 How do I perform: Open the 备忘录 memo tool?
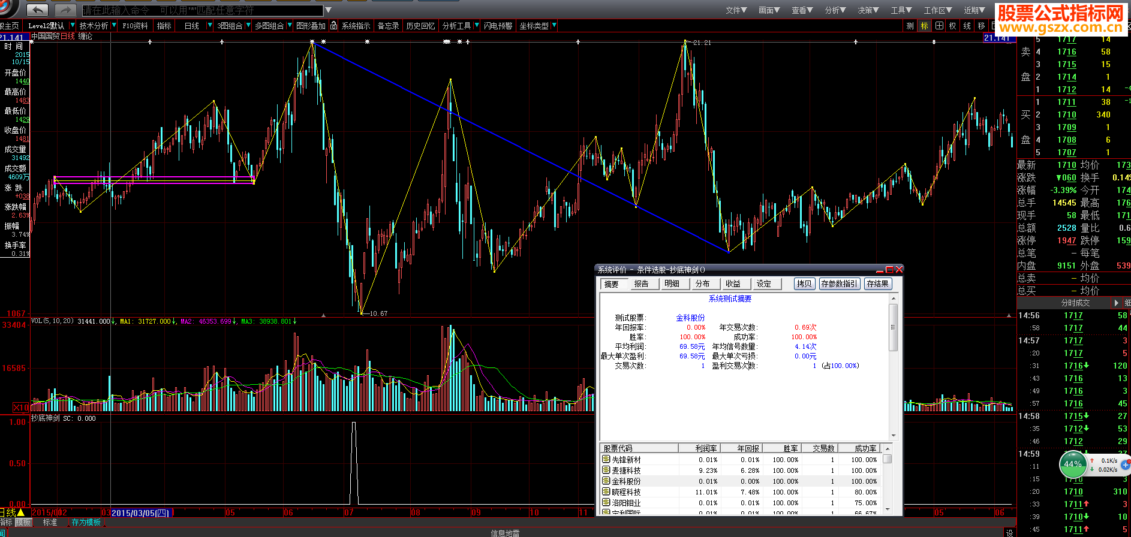click(388, 26)
